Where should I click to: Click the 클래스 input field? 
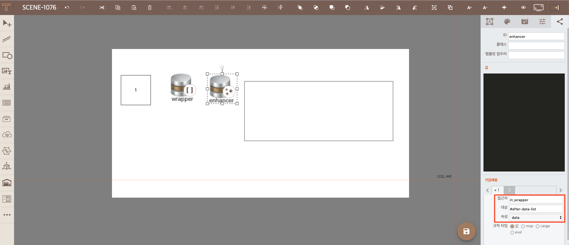coord(536,46)
